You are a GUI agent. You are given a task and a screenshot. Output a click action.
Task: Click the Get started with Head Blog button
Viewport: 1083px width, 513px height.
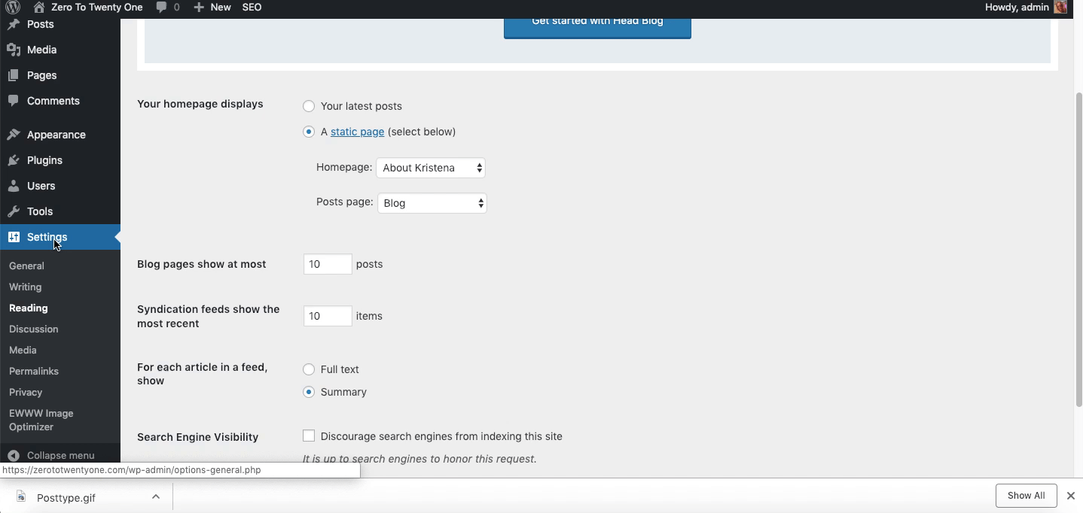pos(597,27)
